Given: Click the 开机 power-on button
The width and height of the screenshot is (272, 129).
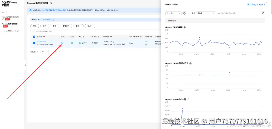Looking at the screenshot, I should [35, 26].
